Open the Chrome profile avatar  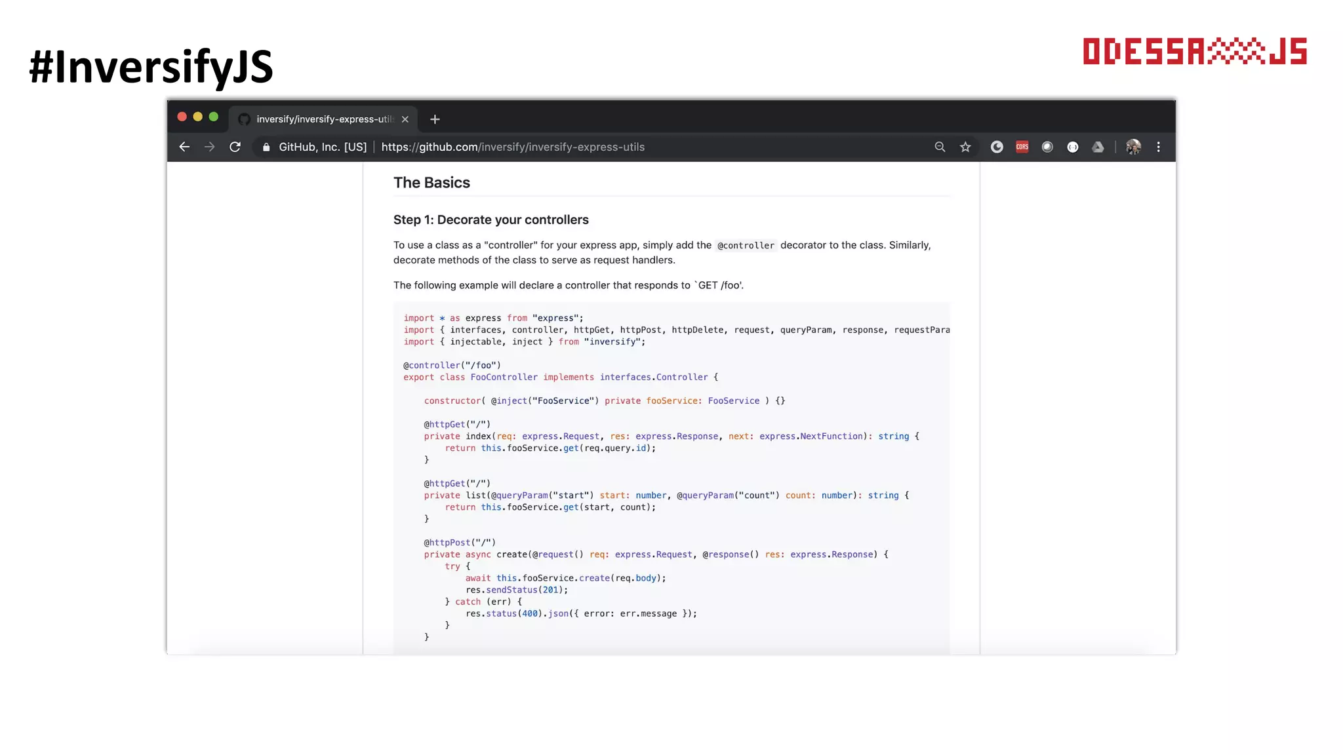[1133, 147]
